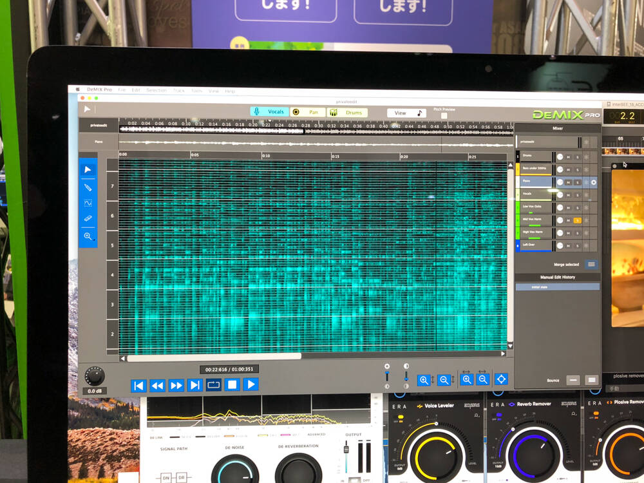Image resolution: width=644 pixels, height=483 pixels.
Task: Toggle loop playback
Action: coord(214,385)
